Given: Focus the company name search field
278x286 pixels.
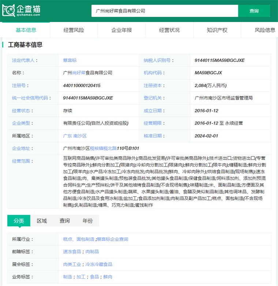Looking at the screenshot, I should pyautogui.click(x=165, y=11).
